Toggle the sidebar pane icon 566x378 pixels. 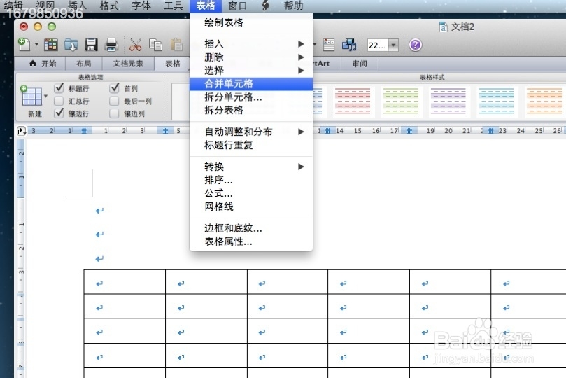pyautogui.click(x=329, y=45)
